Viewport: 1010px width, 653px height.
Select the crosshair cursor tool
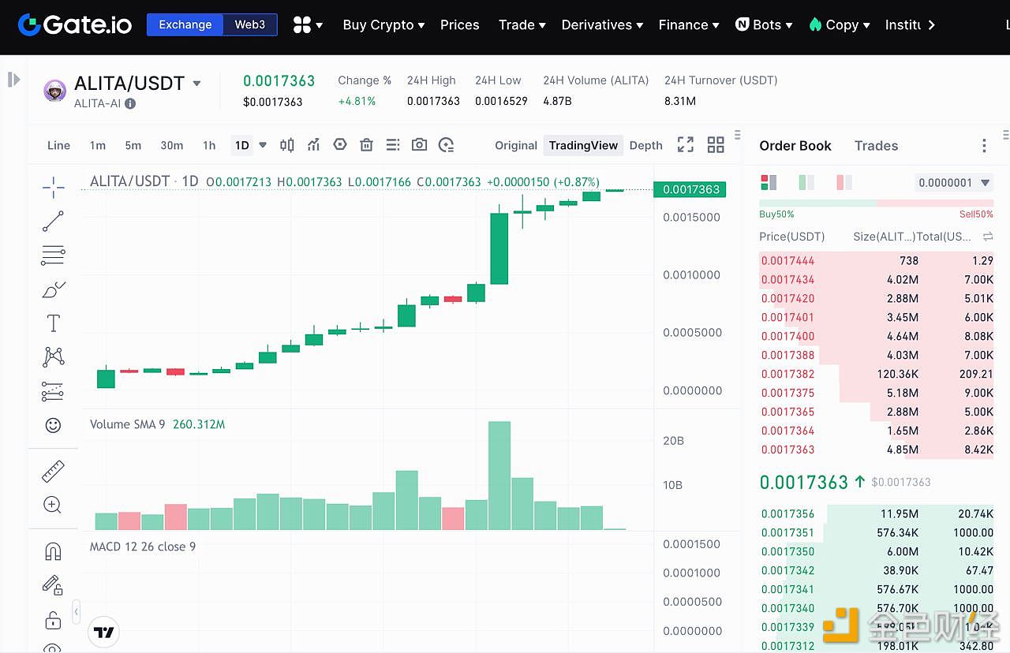pos(53,187)
